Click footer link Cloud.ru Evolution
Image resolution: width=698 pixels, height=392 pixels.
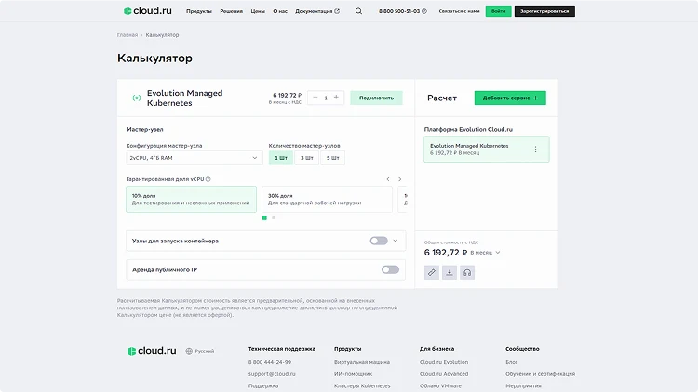pos(444,362)
